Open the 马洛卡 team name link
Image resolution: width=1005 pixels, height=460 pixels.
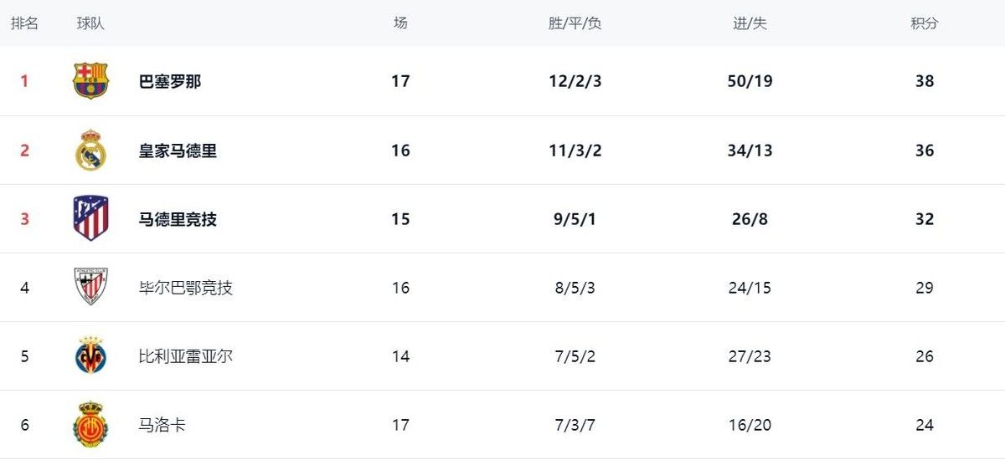162,425
